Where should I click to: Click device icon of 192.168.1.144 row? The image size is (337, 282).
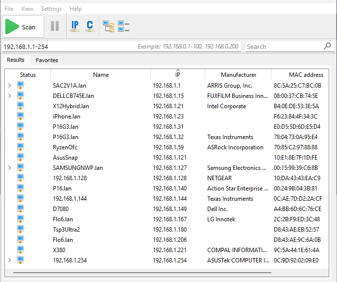(21, 198)
